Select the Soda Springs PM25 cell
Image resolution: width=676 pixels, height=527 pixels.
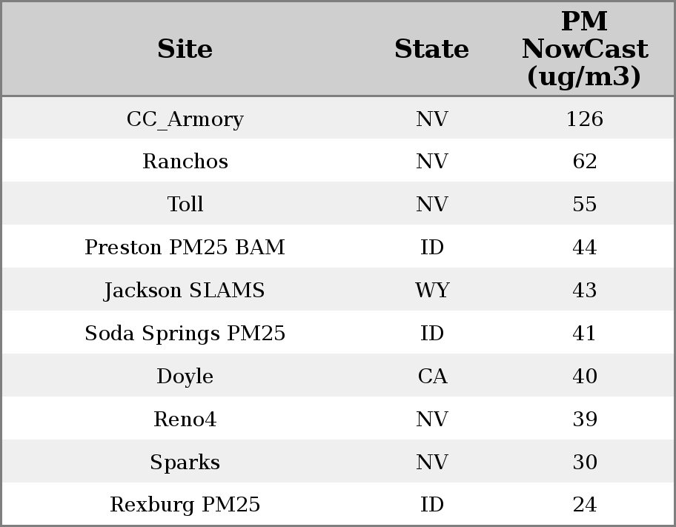coord(185,333)
